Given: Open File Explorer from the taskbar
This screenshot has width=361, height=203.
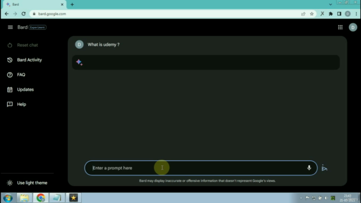Looking at the screenshot, I should pyautogui.click(x=24, y=198).
